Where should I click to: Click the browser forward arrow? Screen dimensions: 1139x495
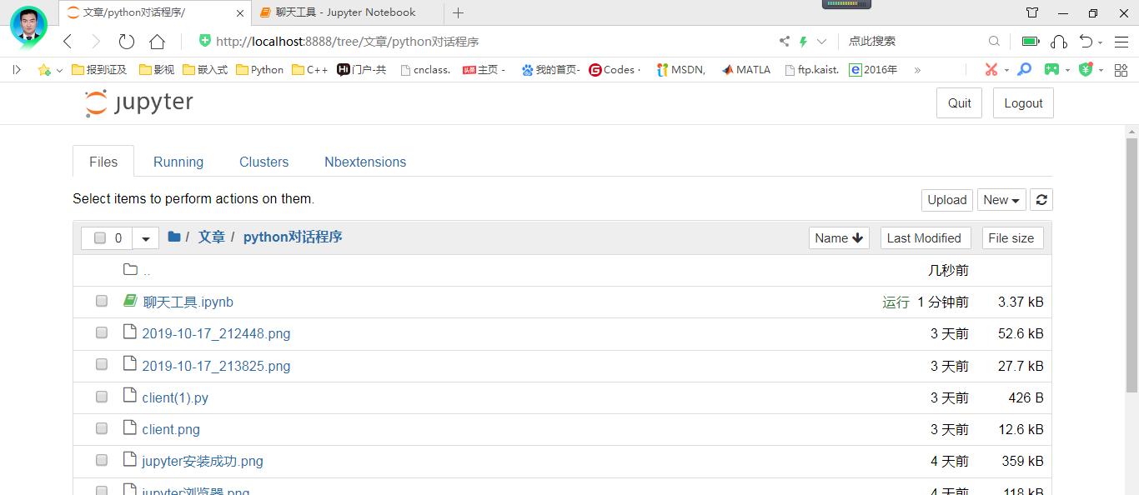95,42
